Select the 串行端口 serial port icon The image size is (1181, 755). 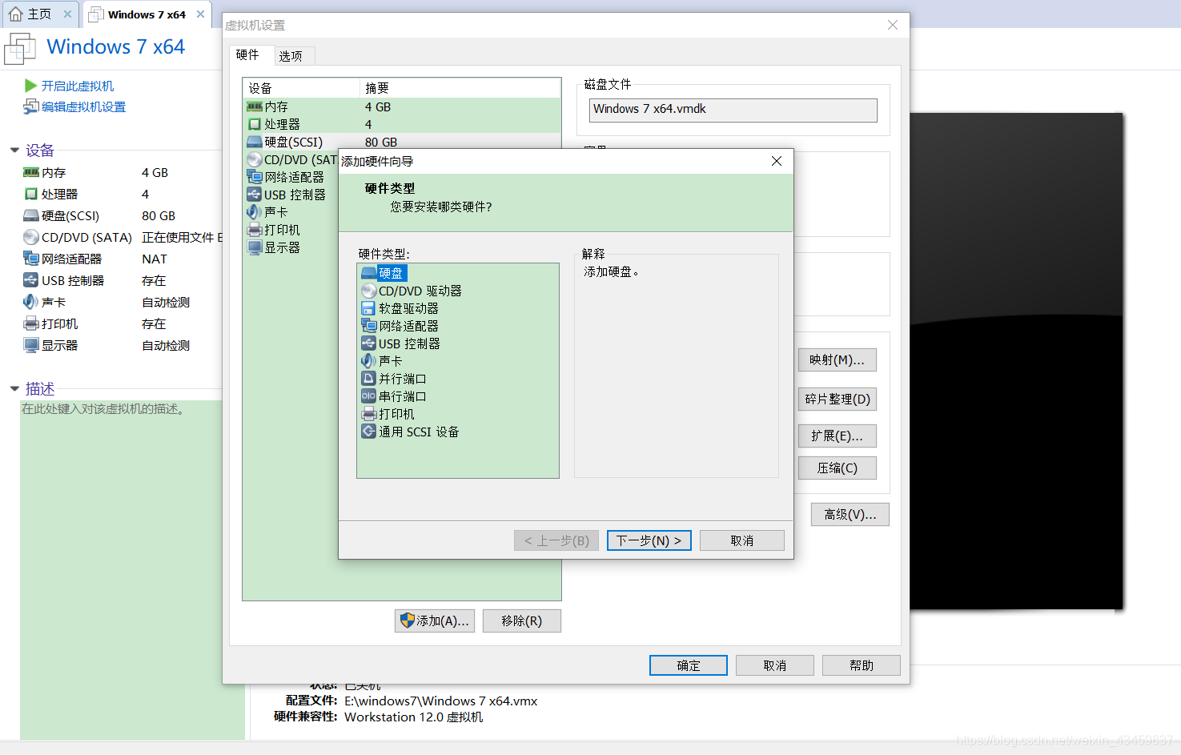[368, 396]
